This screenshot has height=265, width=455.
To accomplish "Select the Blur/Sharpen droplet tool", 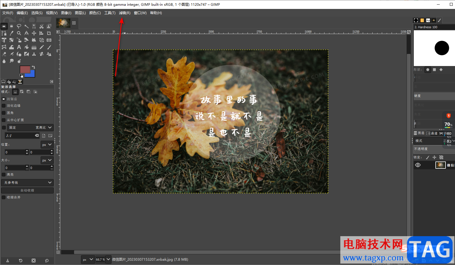I will (x=4, y=61).
